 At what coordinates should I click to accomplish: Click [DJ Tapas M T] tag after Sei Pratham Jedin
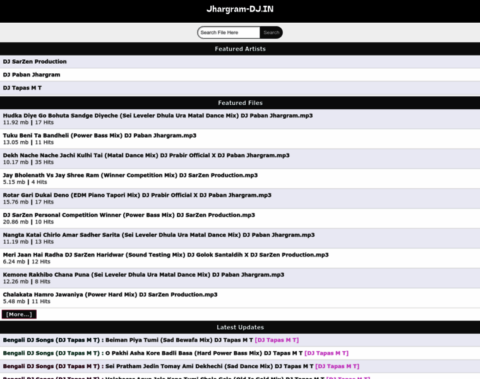[337, 366]
